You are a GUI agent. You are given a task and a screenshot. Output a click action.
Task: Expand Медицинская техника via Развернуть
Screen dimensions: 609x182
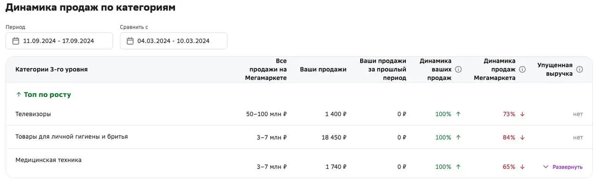[x=563, y=167]
